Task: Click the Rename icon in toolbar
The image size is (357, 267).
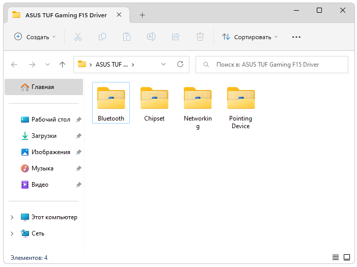Action: [151, 37]
